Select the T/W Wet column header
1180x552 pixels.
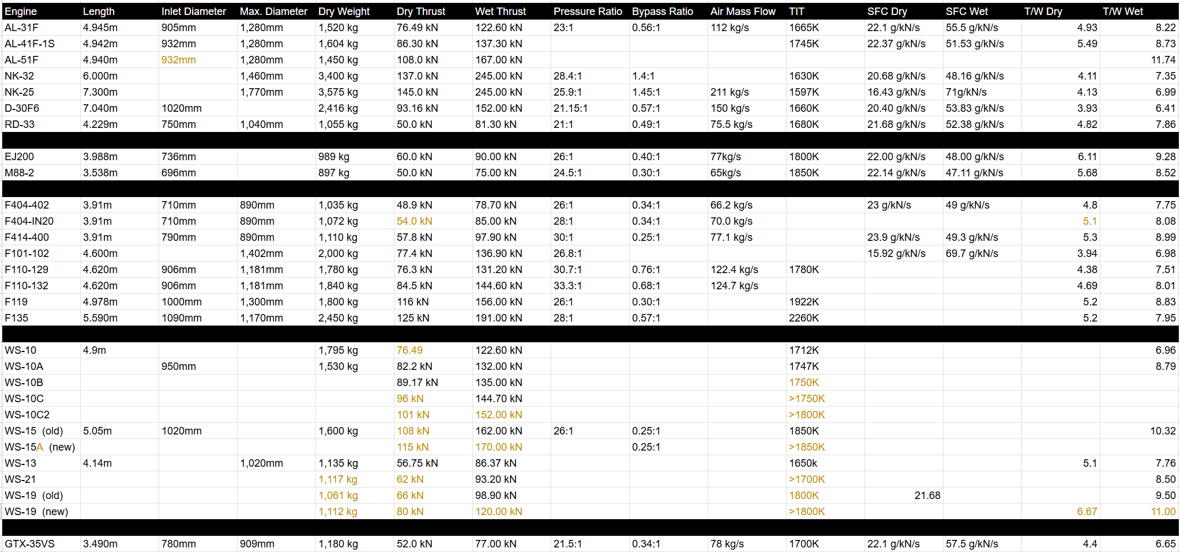click(1122, 12)
